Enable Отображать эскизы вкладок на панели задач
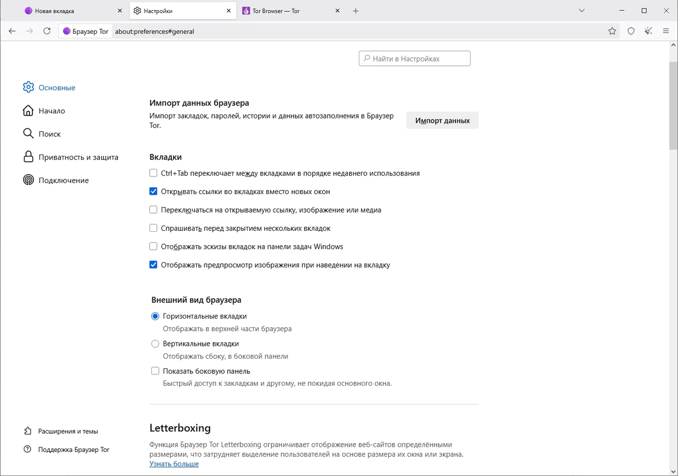Screen dimensions: 678x476 153,246
